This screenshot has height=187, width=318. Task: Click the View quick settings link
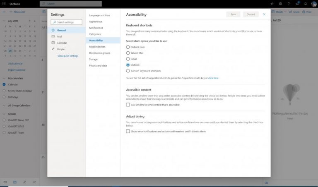tap(68, 56)
